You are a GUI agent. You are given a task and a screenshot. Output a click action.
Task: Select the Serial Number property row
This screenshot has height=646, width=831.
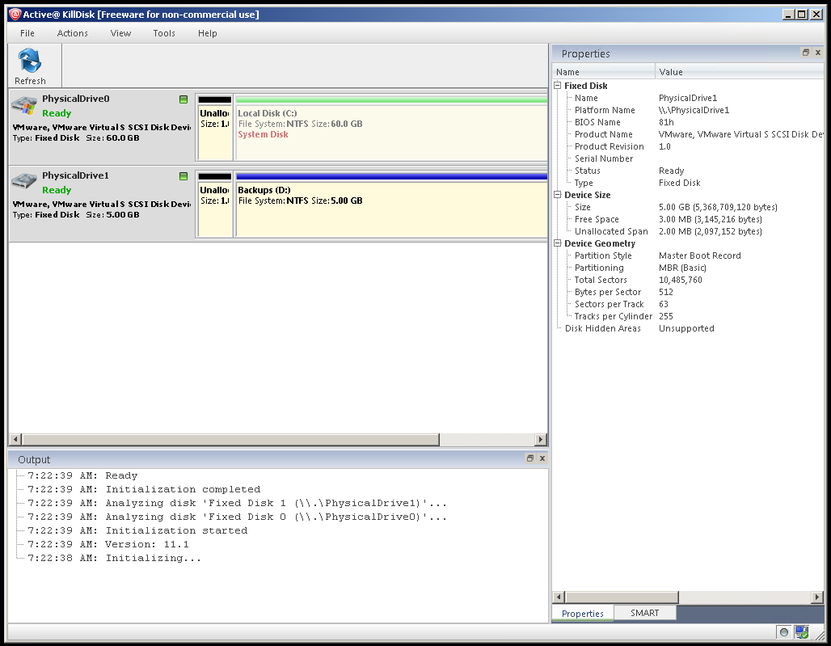[689, 159]
